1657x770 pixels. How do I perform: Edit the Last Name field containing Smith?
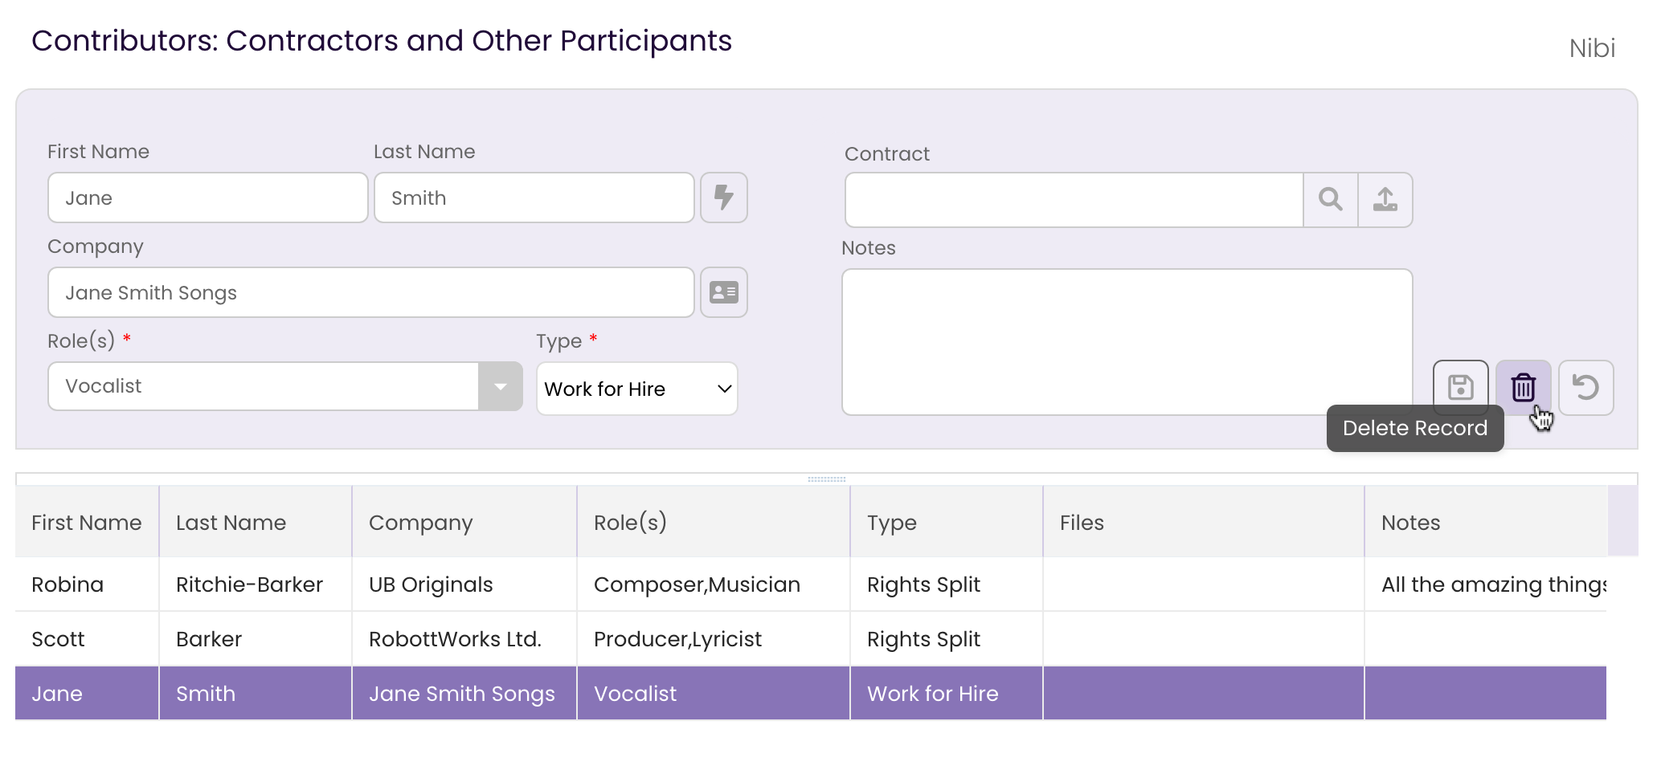click(x=534, y=198)
